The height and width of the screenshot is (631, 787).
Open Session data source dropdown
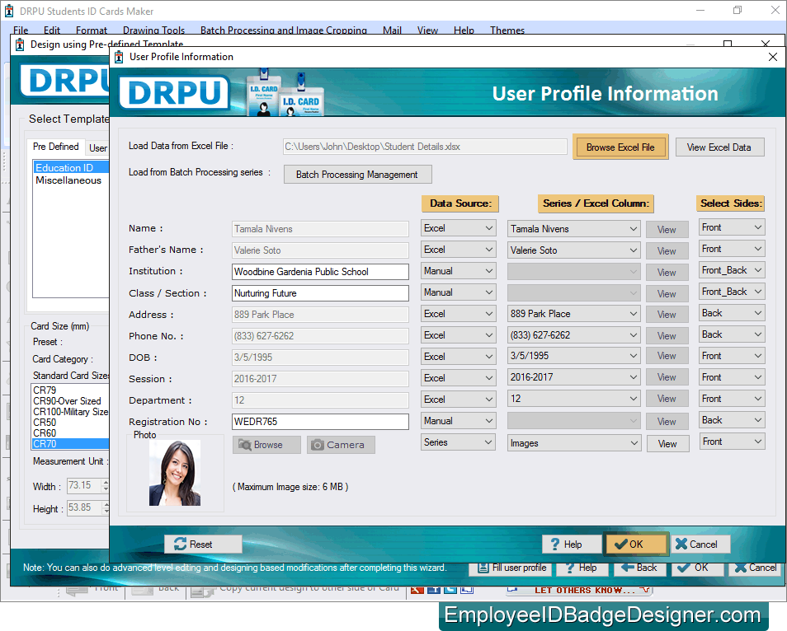coord(458,378)
